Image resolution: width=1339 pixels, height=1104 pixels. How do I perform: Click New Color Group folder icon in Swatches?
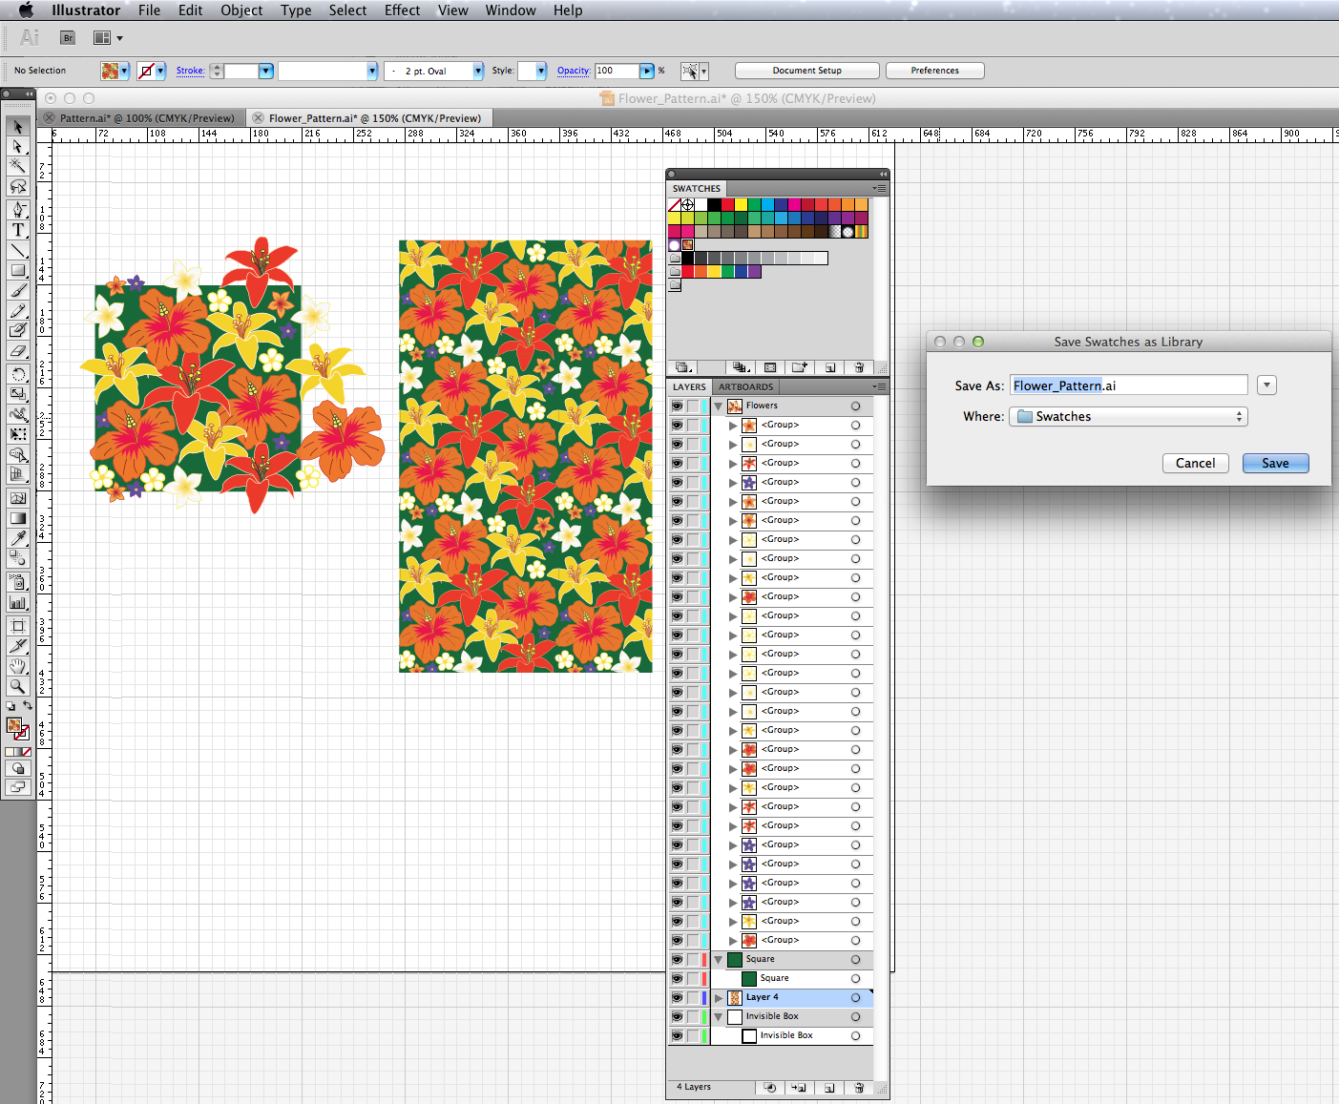point(799,367)
